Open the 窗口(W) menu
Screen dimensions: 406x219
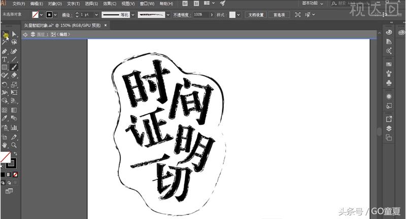(147, 4)
